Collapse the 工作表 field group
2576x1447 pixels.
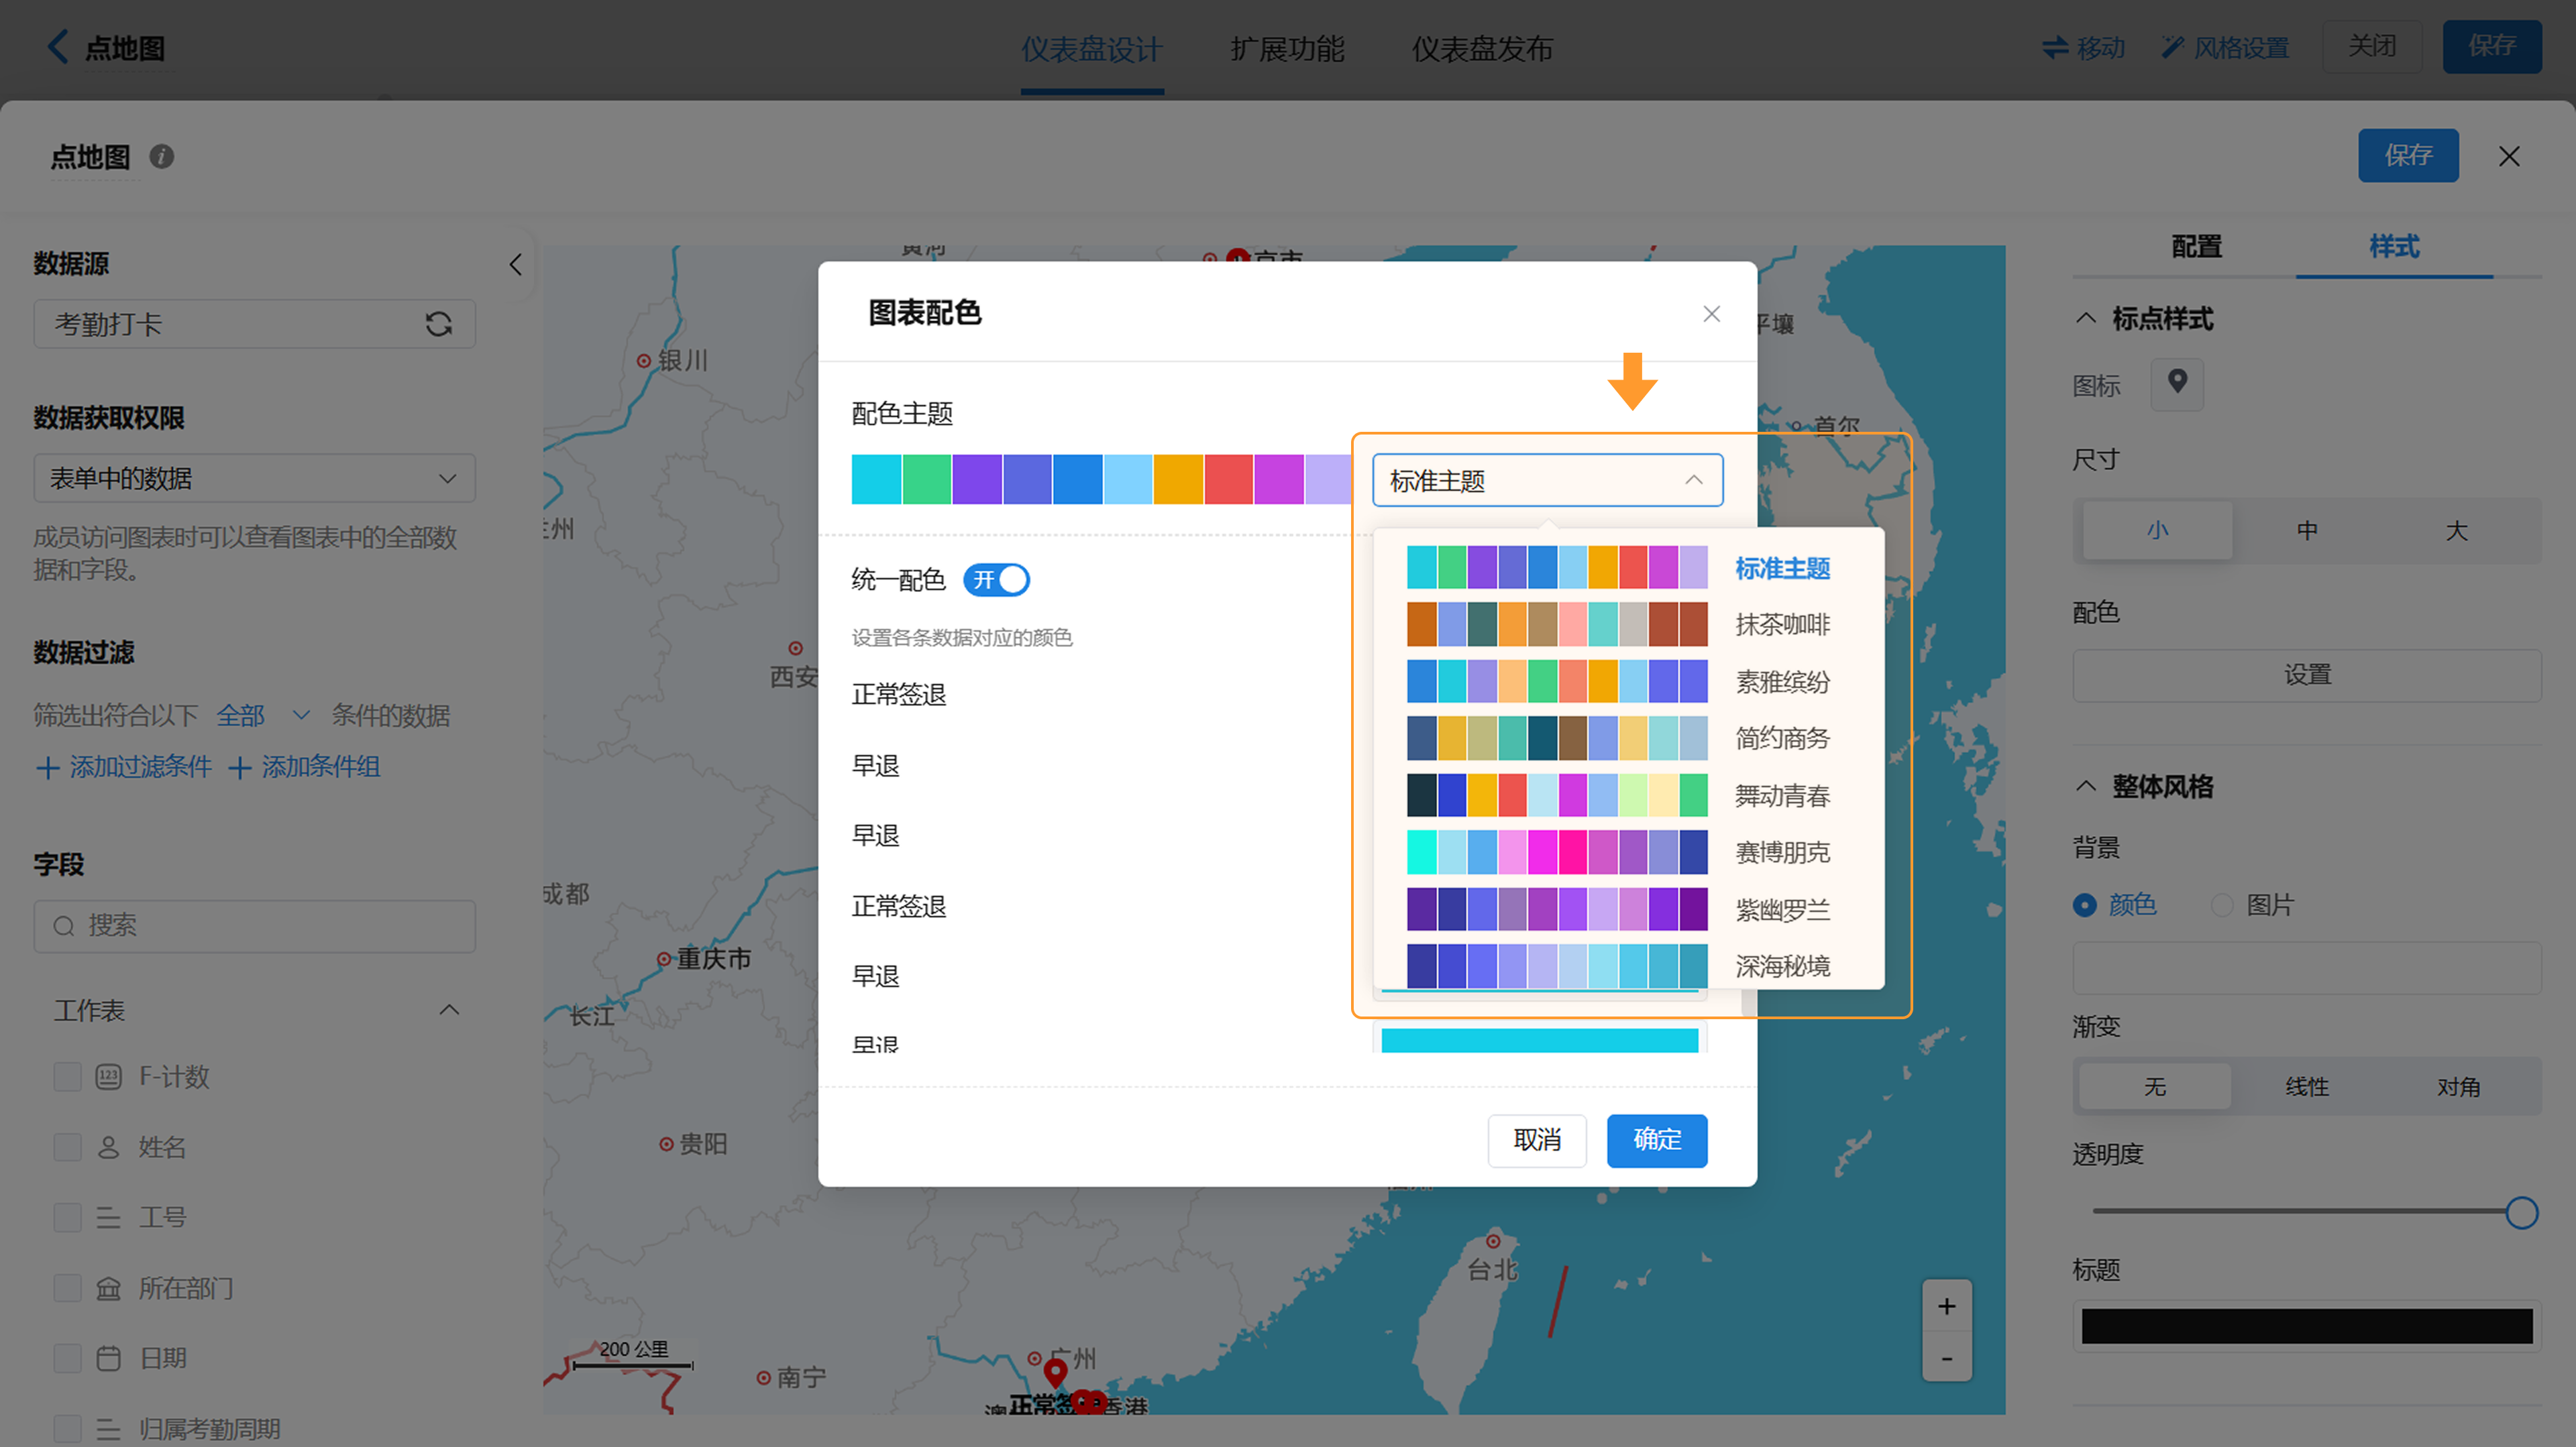449,1010
